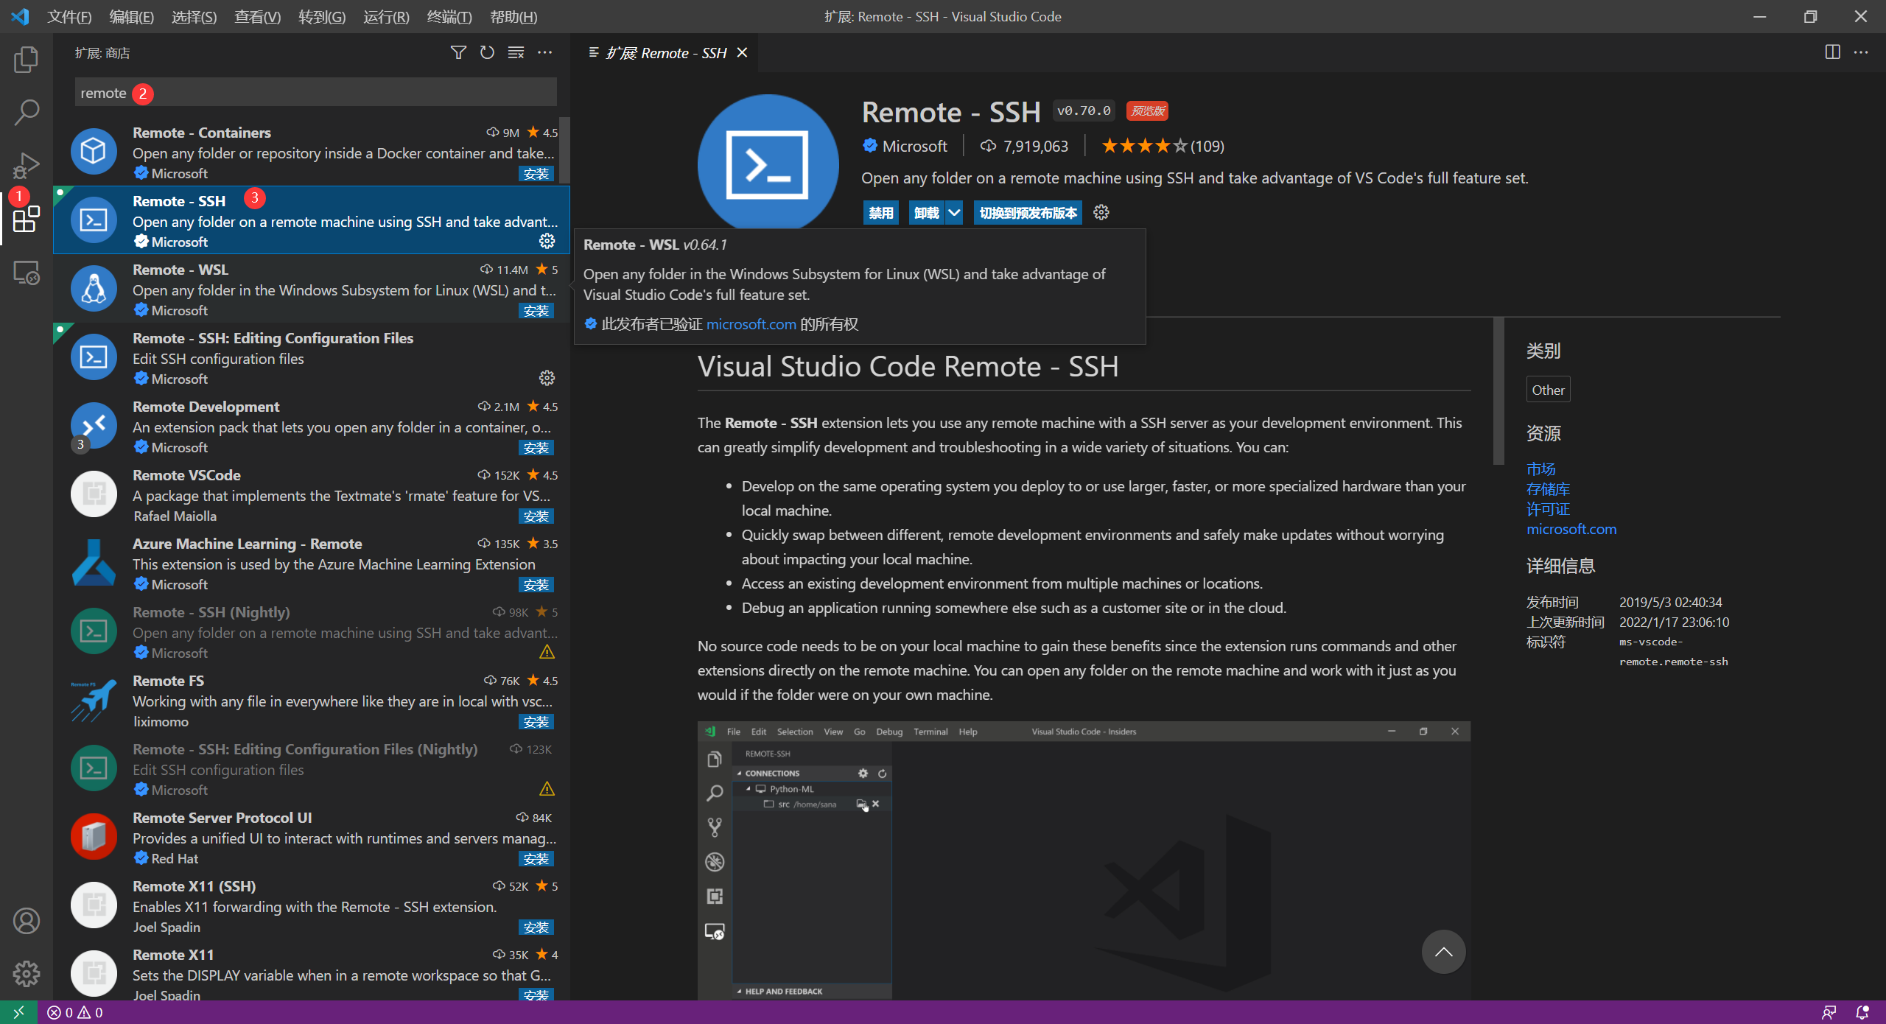Open 帮助(H) menu

pyautogui.click(x=513, y=16)
